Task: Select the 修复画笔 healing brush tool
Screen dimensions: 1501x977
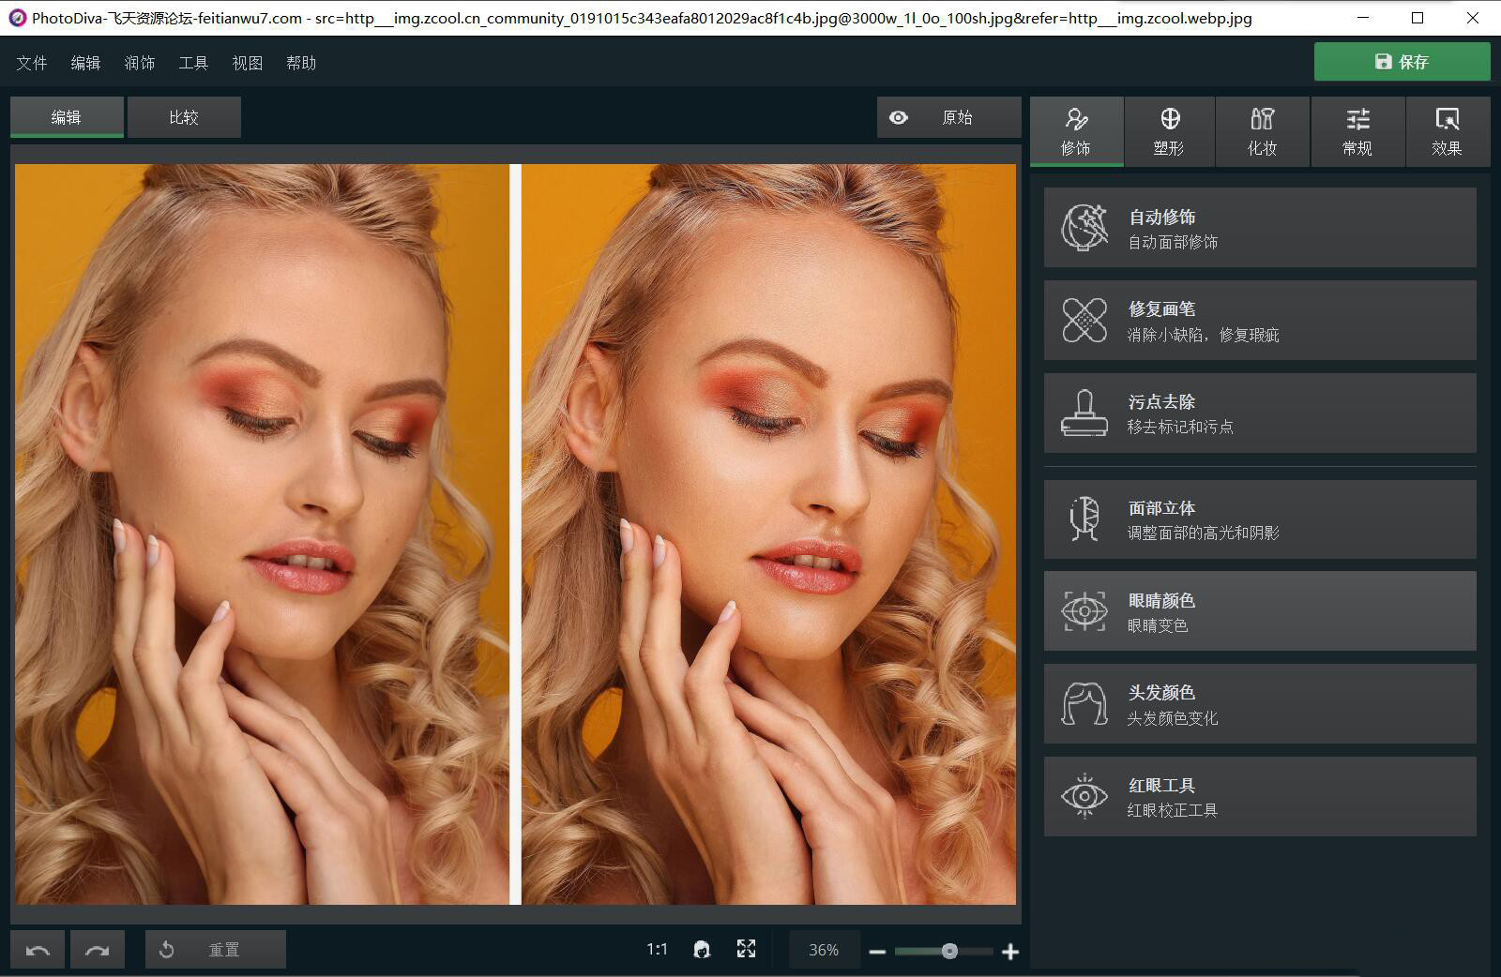Action: [1260, 320]
